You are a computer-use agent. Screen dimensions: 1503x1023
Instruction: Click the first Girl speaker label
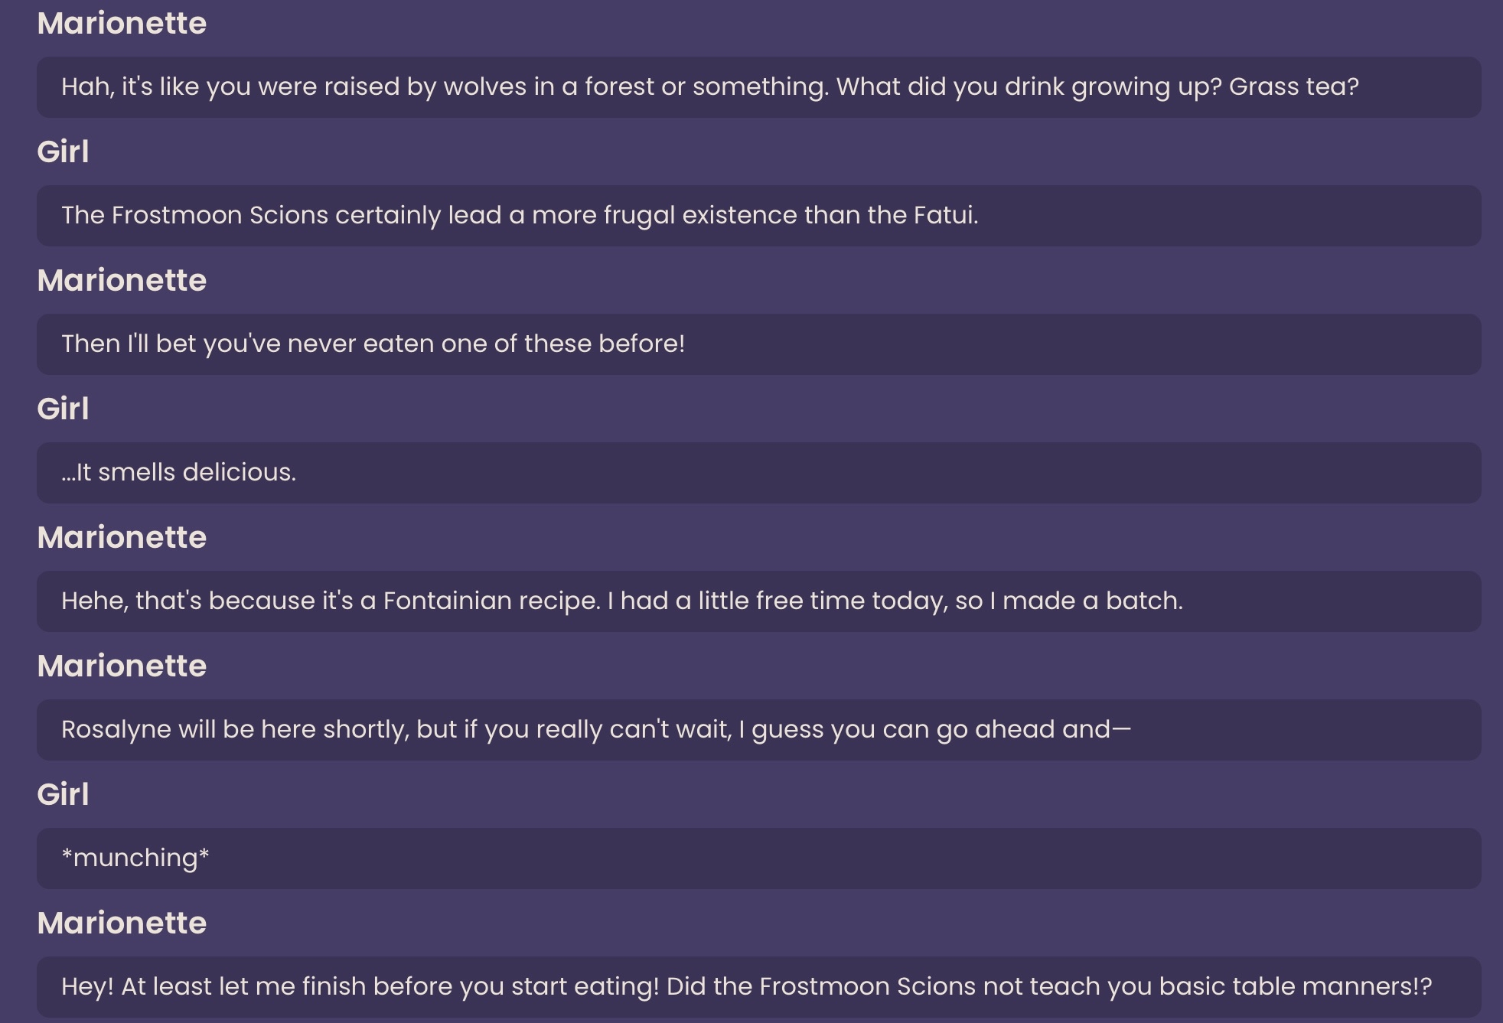pos(63,151)
